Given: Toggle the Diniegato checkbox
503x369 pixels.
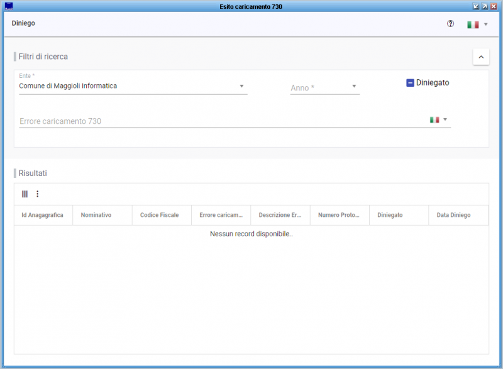Looking at the screenshot, I should [x=410, y=82].
